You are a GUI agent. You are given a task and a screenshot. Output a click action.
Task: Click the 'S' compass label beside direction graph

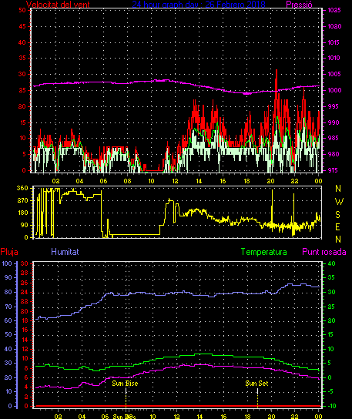pos(338,215)
